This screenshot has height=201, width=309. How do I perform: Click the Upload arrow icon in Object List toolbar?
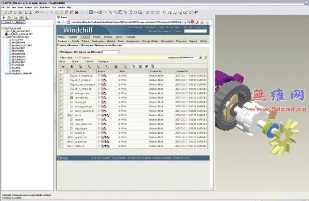point(72,67)
